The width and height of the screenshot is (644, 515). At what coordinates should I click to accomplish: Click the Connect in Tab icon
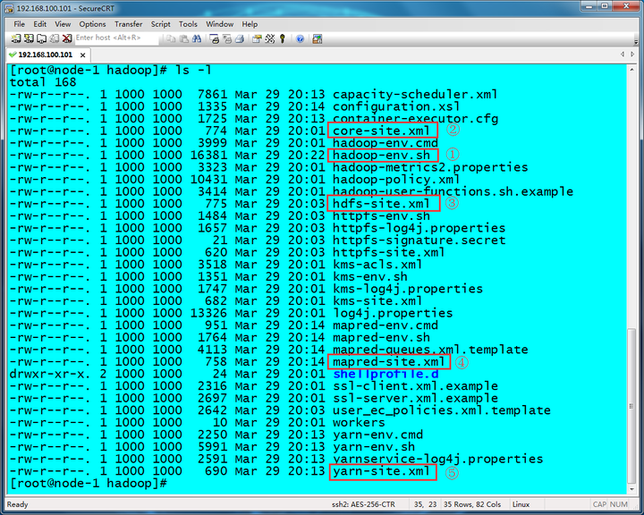[41, 38]
